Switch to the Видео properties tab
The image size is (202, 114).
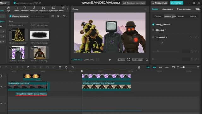[x=155, y=9]
